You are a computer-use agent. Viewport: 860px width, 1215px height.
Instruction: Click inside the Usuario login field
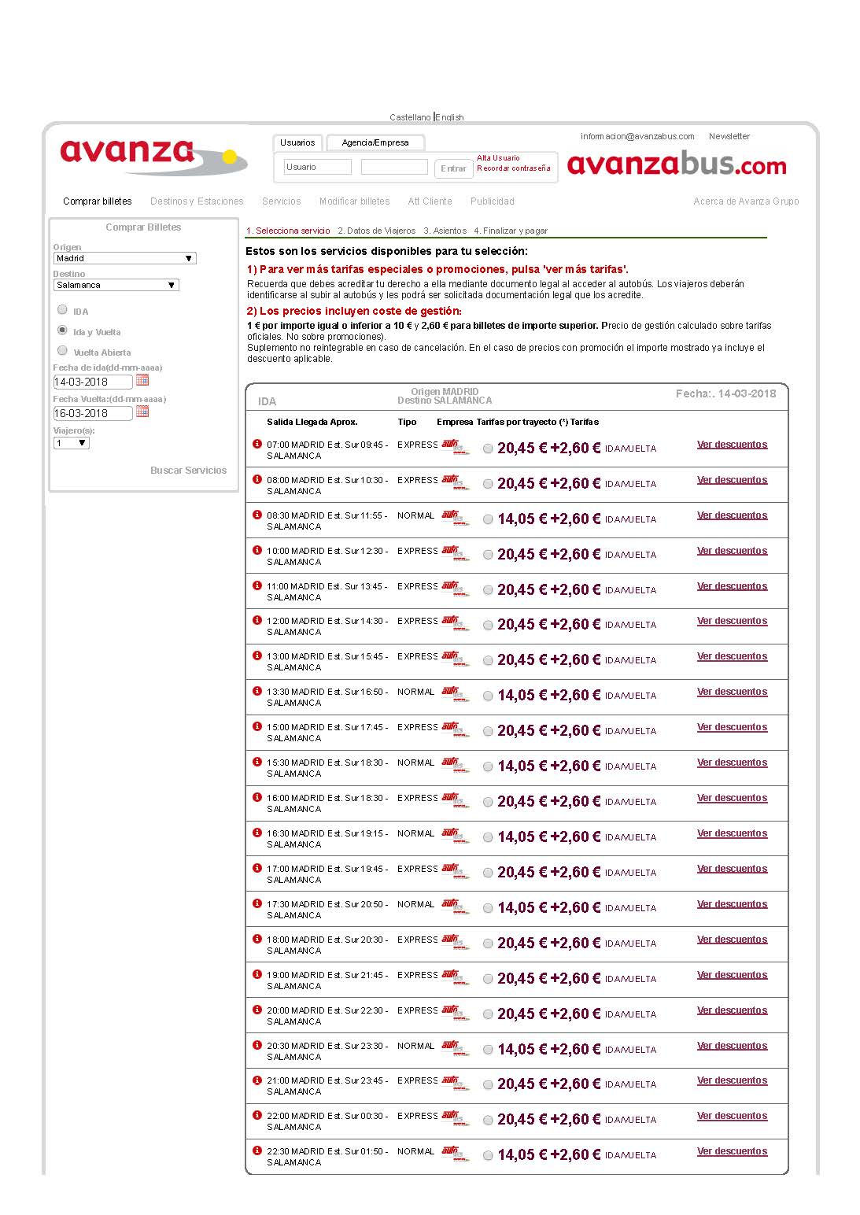(317, 167)
